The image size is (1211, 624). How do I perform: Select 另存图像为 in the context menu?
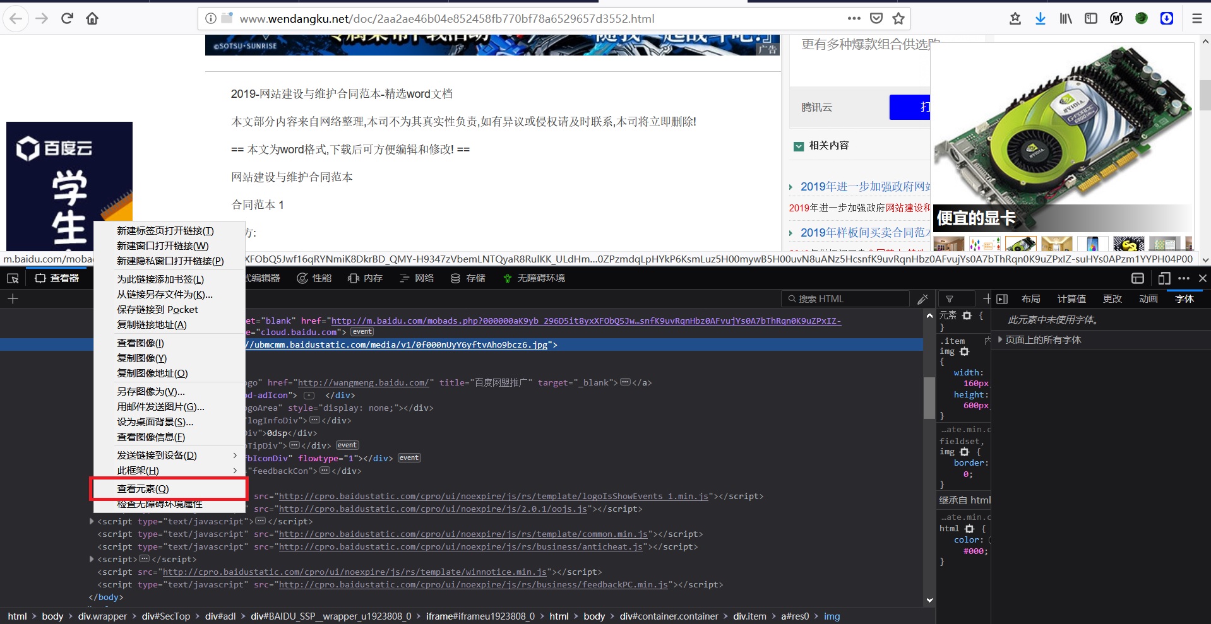(169, 392)
